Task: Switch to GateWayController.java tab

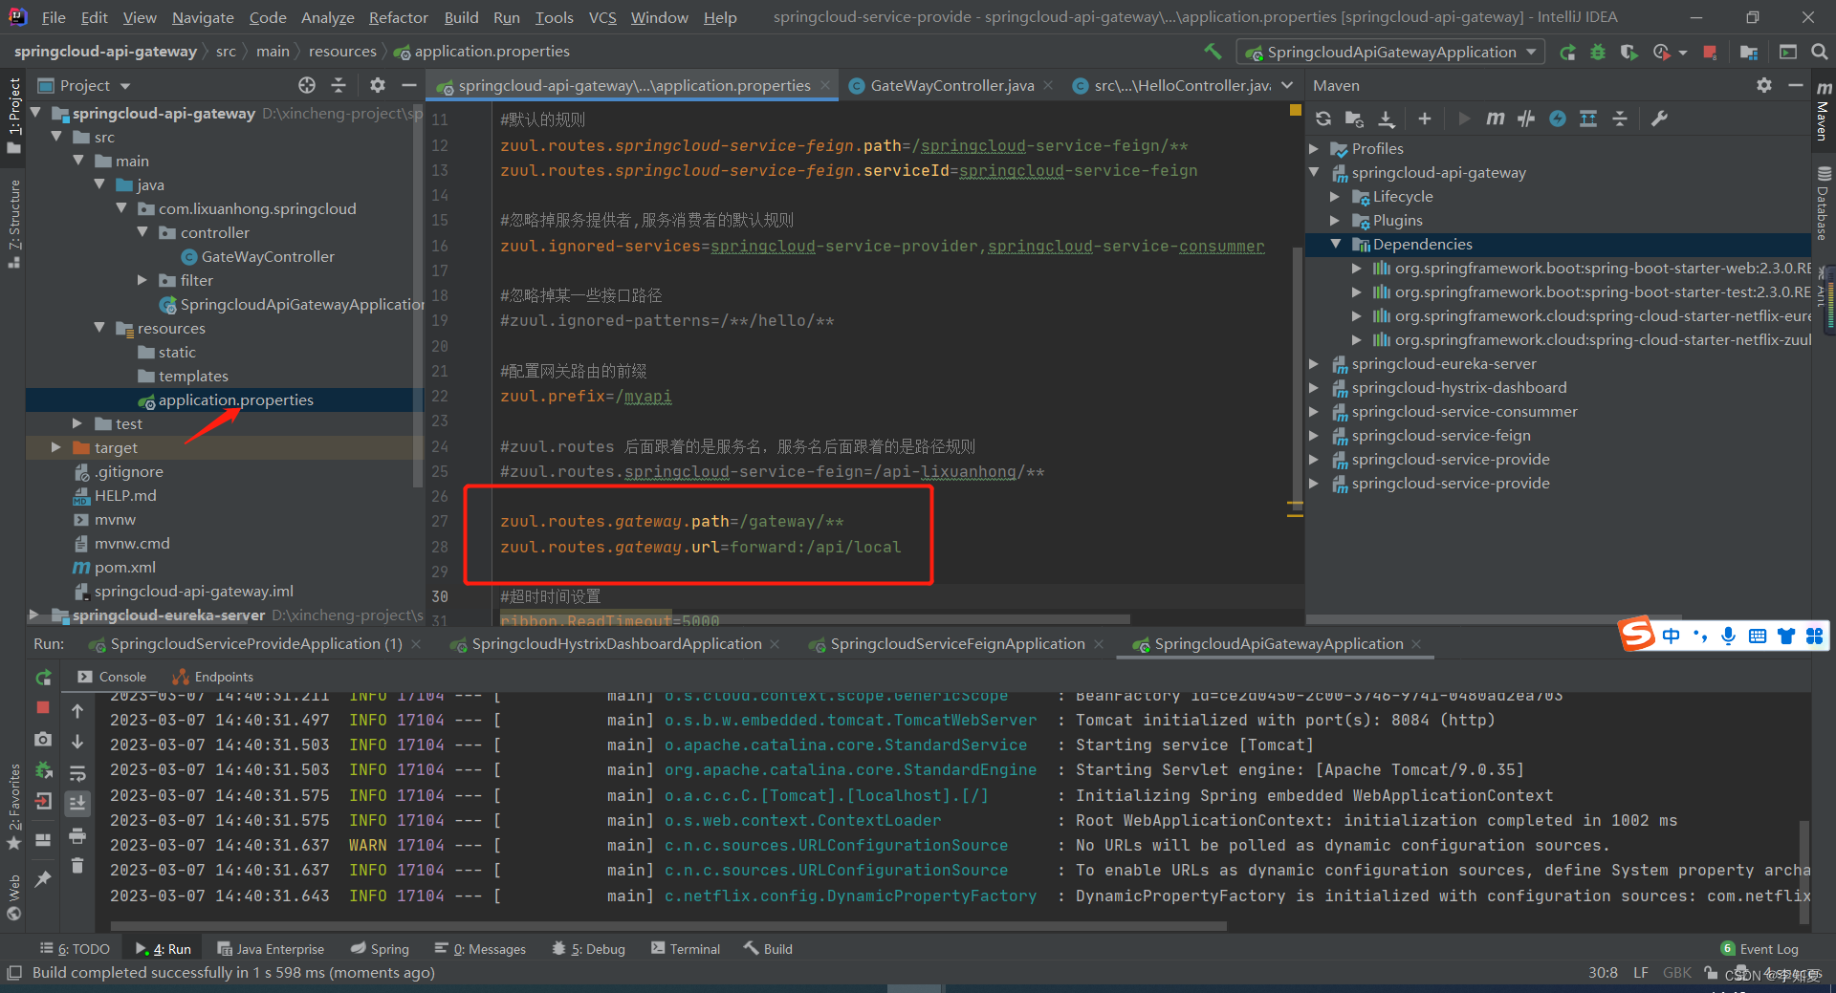Action: click(x=951, y=85)
